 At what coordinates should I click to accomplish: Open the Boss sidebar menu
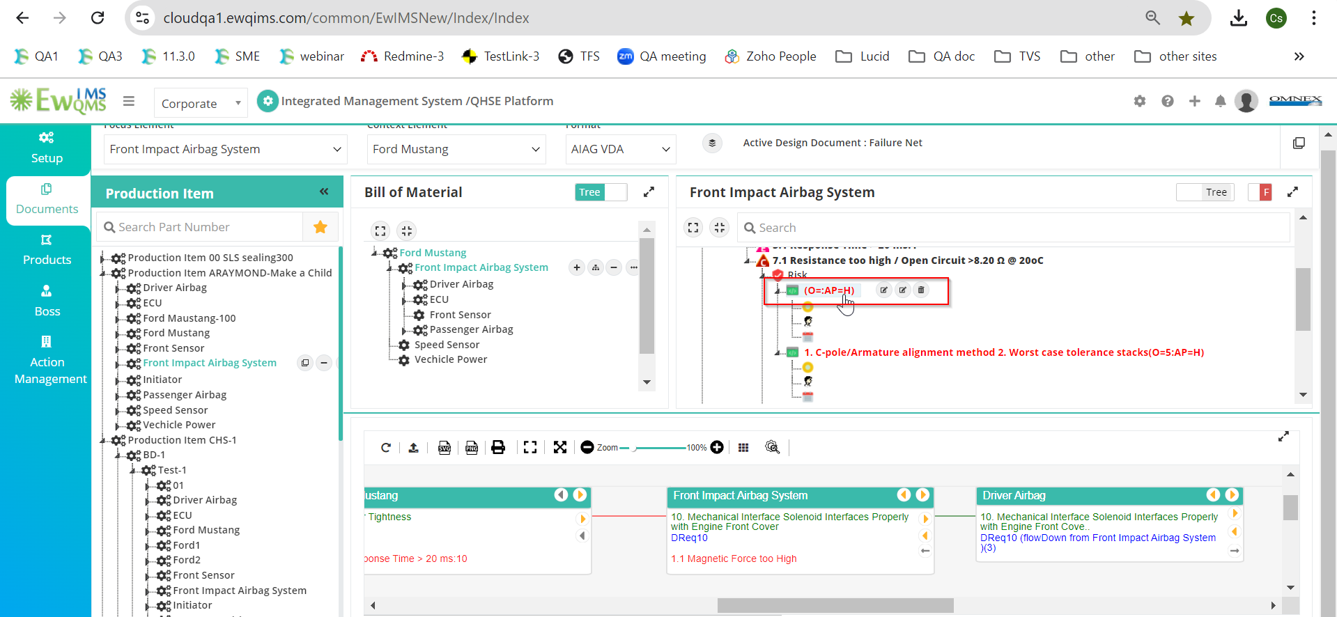[47, 302]
